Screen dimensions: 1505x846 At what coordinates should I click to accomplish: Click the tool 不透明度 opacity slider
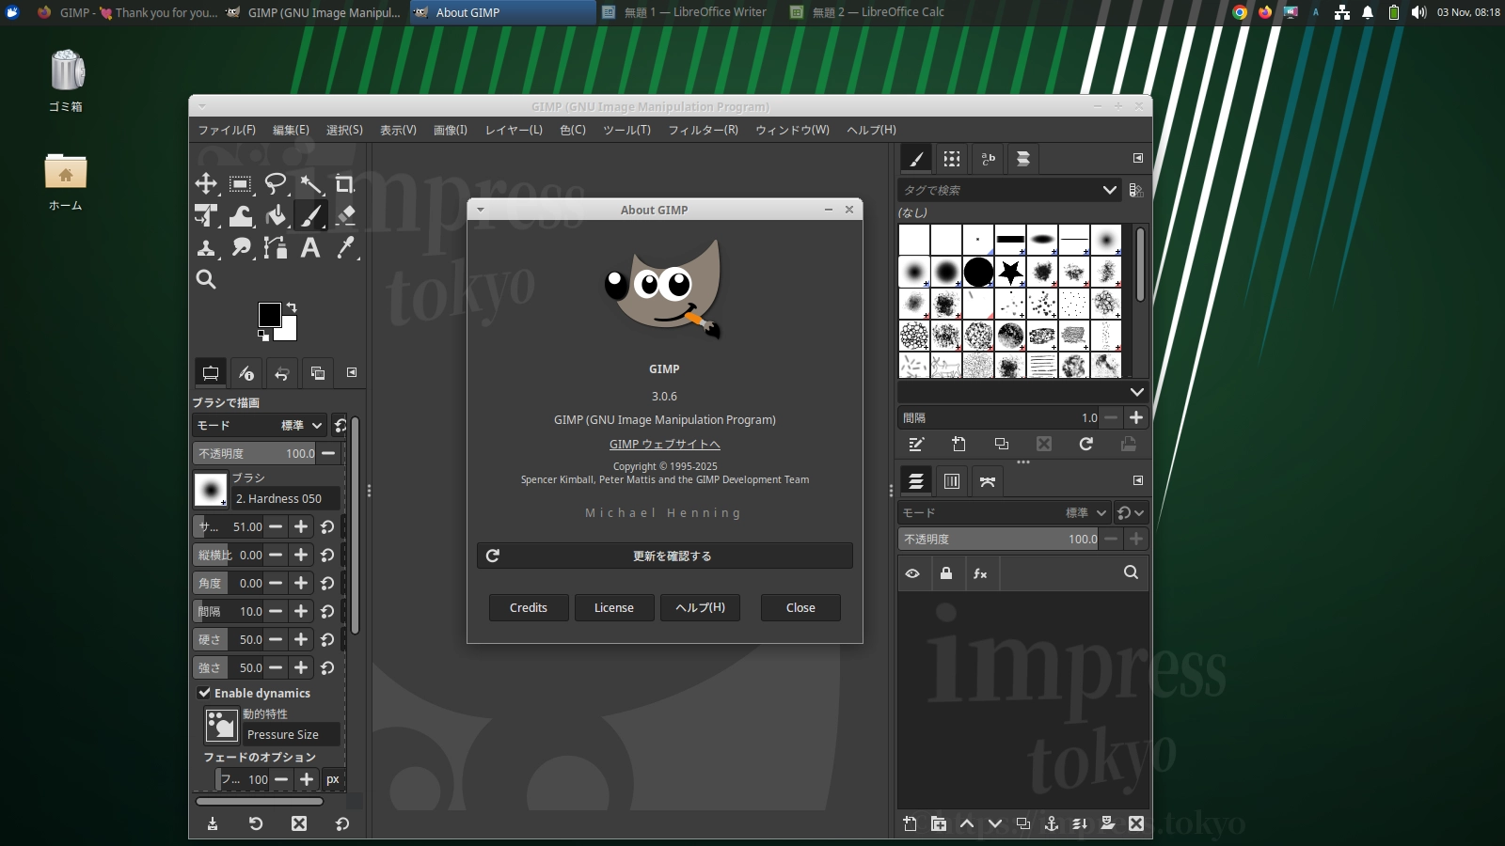coord(256,453)
